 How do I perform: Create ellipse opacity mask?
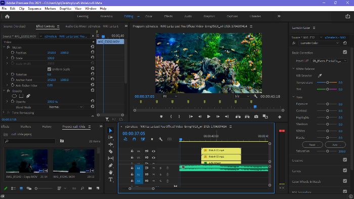pyautogui.click(x=14, y=96)
